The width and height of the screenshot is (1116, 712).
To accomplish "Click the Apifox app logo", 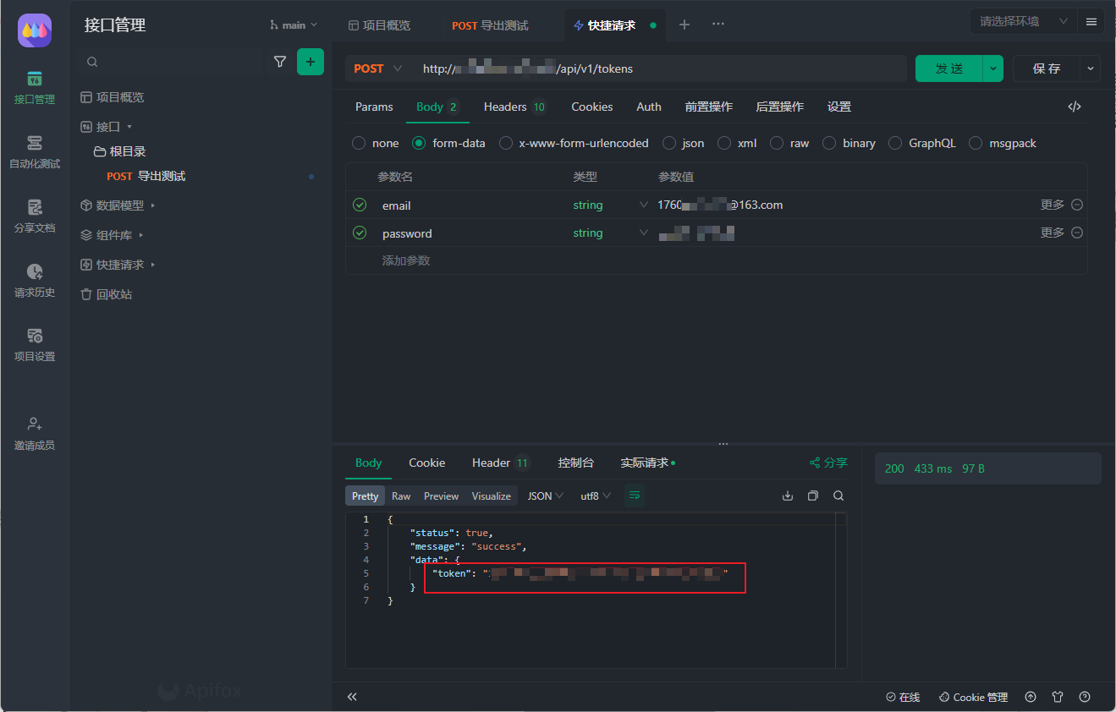I will 35,30.
